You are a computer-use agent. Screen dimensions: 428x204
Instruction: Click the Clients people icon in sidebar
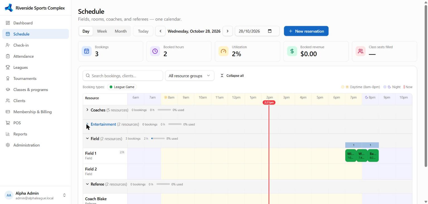pyautogui.click(x=8, y=101)
